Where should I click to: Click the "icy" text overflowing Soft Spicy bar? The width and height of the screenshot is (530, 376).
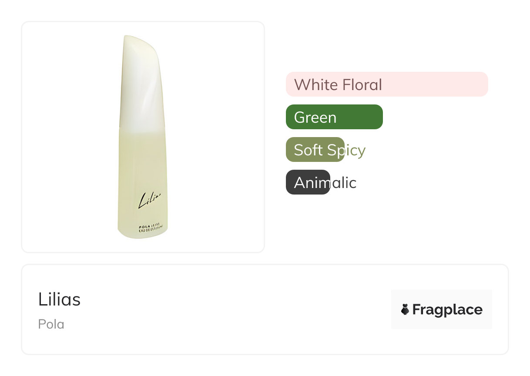[355, 150]
